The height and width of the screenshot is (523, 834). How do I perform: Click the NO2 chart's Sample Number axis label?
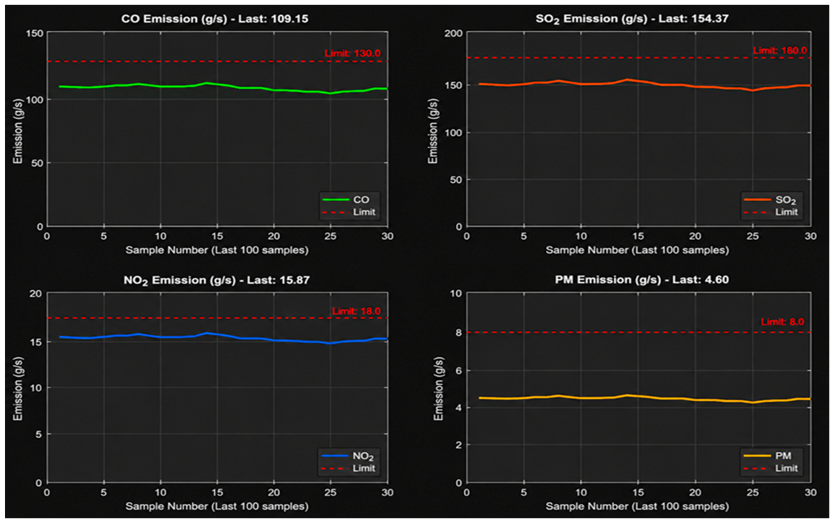pyautogui.click(x=217, y=506)
